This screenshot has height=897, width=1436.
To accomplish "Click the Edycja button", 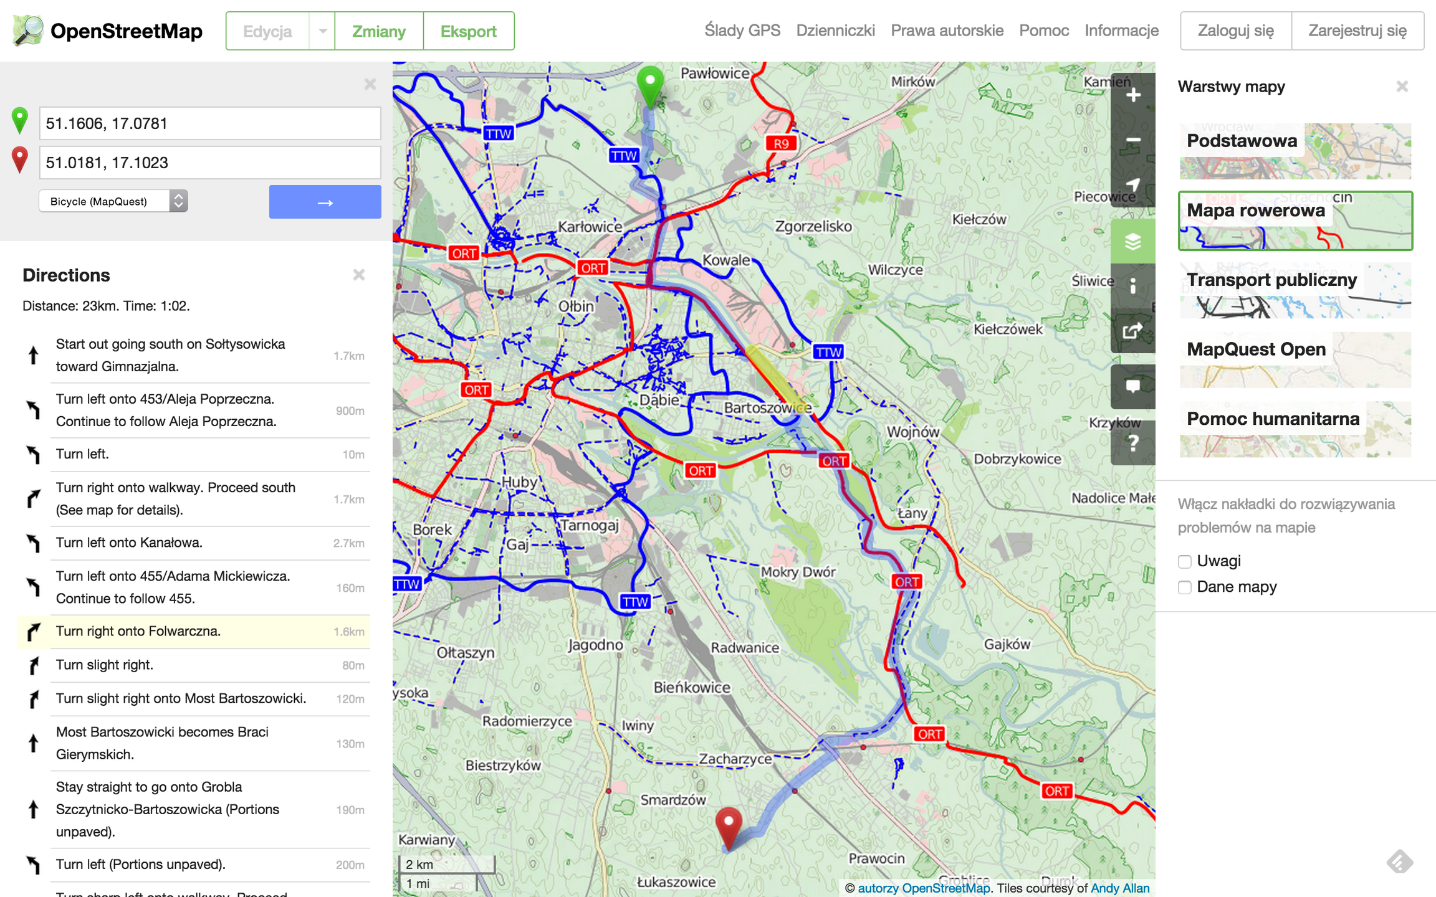I will tap(267, 31).
